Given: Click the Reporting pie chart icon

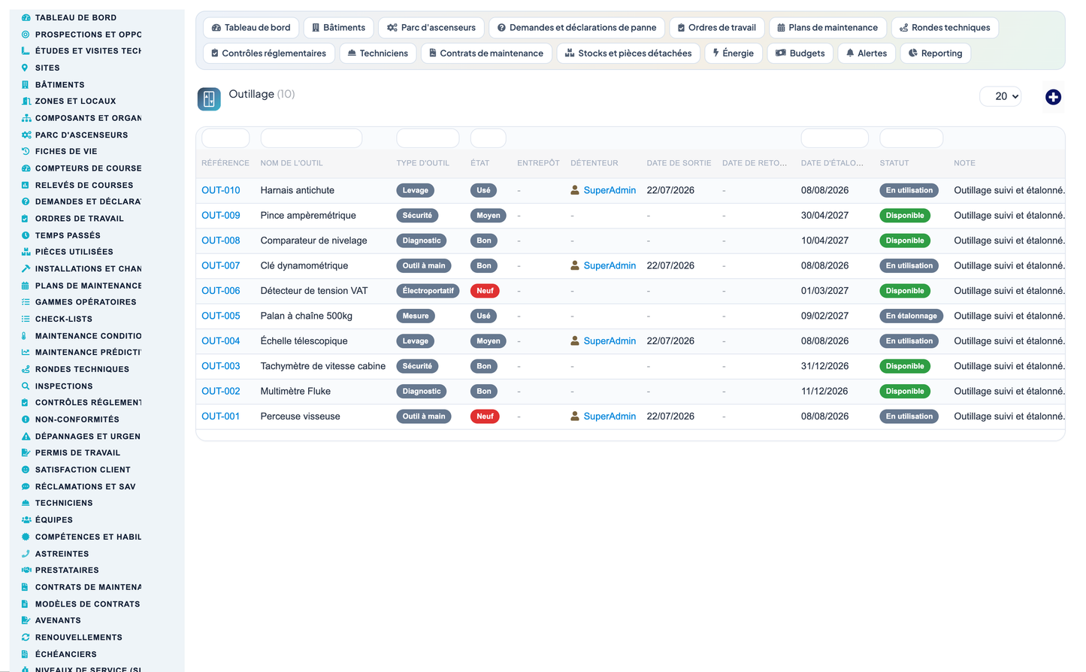Looking at the screenshot, I should pyautogui.click(x=913, y=53).
